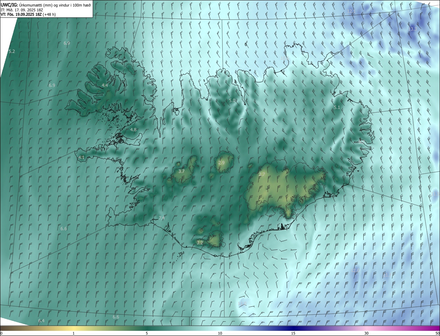Click the 5 tick on the colour scale
This screenshot has height=336, width=440.
tap(147, 333)
